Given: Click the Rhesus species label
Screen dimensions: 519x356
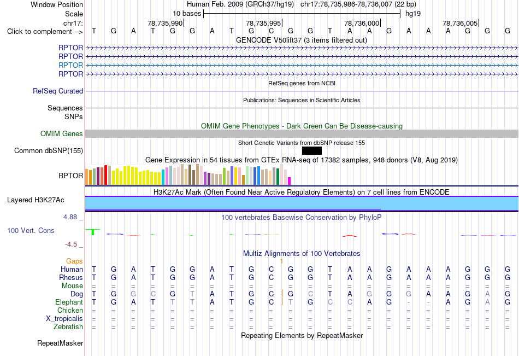Looking at the screenshot, I should pos(71,277).
